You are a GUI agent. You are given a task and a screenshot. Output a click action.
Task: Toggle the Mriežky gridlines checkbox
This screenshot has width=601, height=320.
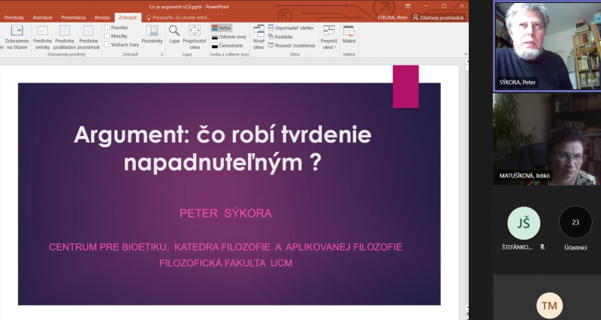[107, 35]
